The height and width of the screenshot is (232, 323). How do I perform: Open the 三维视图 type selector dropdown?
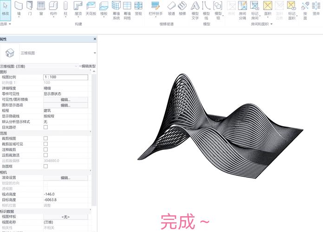(x=95, y=53)
